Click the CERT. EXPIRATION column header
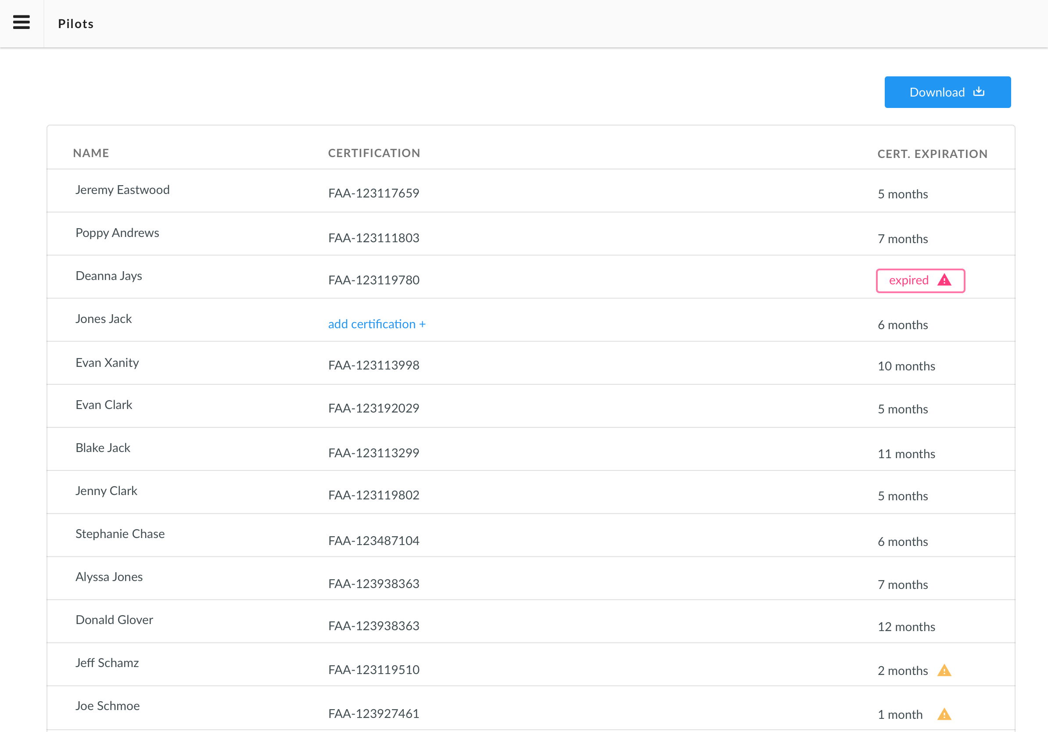Viewport: 1048px width, 732px height. click(x=933, y=154)
